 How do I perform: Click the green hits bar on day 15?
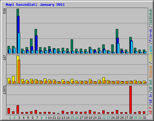coord(72,45)
